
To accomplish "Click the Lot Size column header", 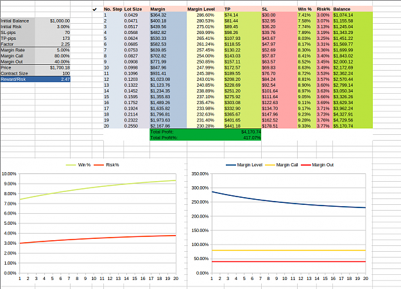I will [137, 9].
